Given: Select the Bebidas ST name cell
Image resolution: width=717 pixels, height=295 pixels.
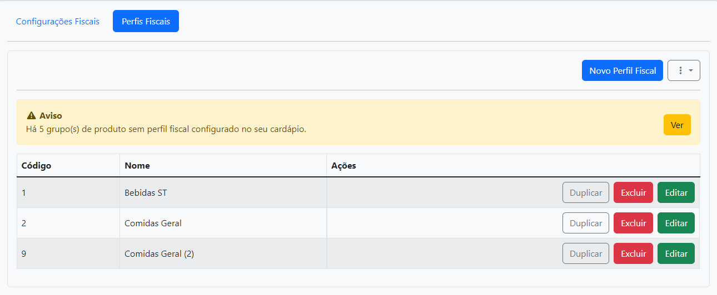Looking at the screenshot, I should point(146,193).
